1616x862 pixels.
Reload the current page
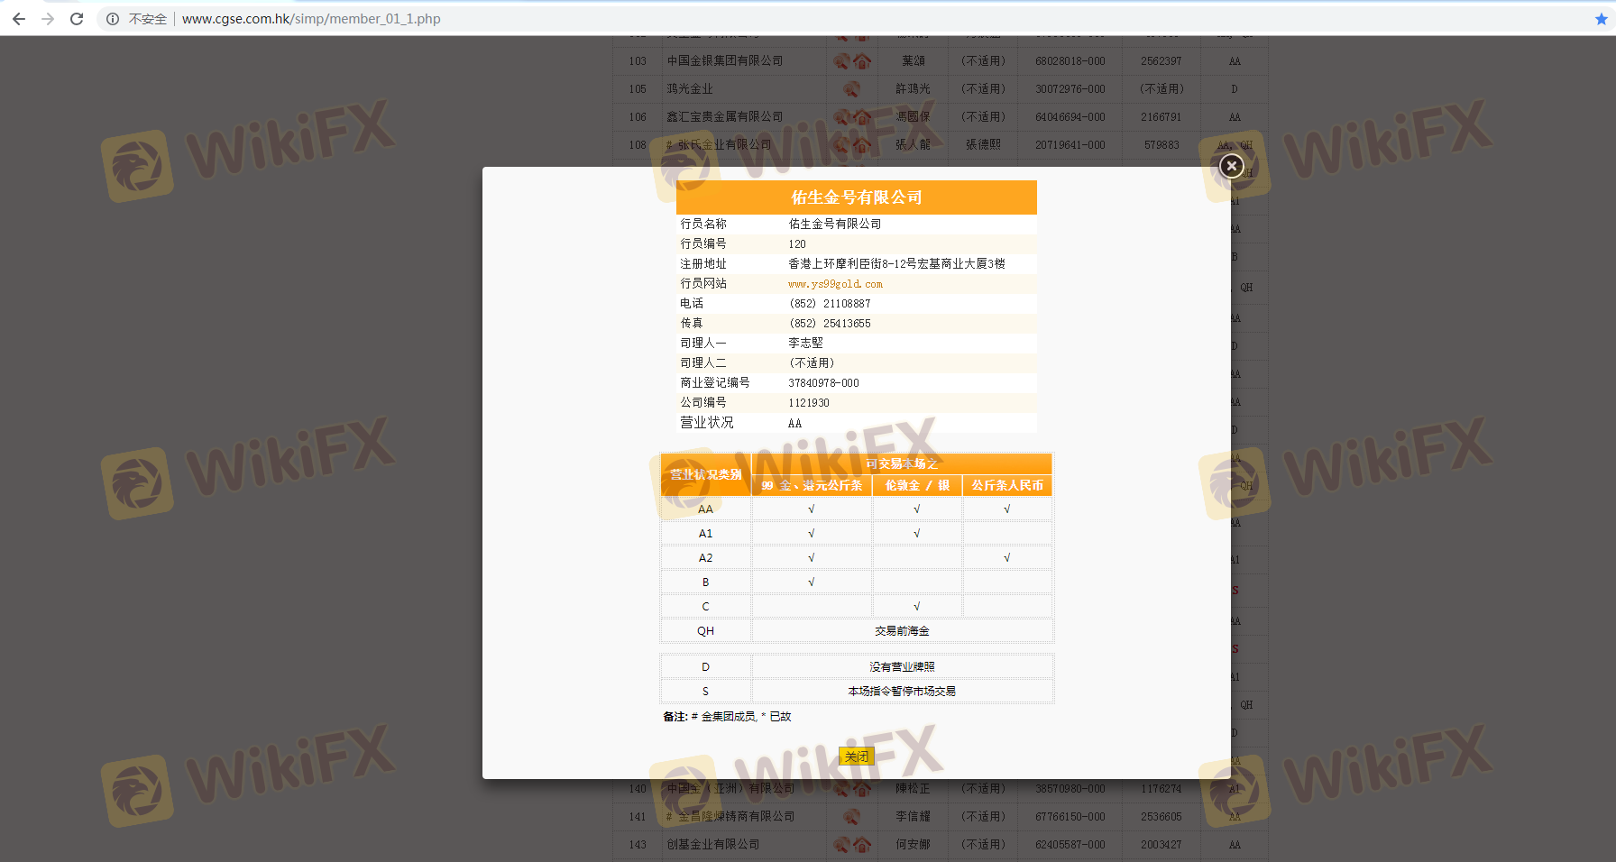(x=77, y=19)
